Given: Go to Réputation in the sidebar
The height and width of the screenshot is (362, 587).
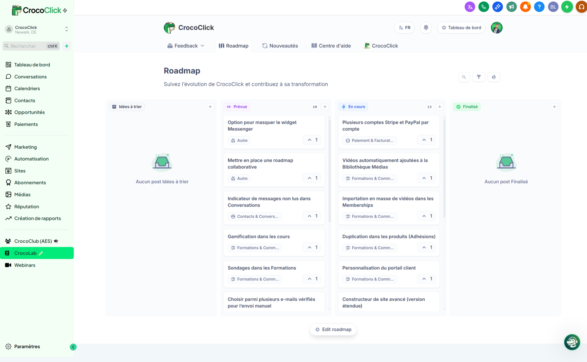Looking at the screenshot, I should (x=27, y=207).
